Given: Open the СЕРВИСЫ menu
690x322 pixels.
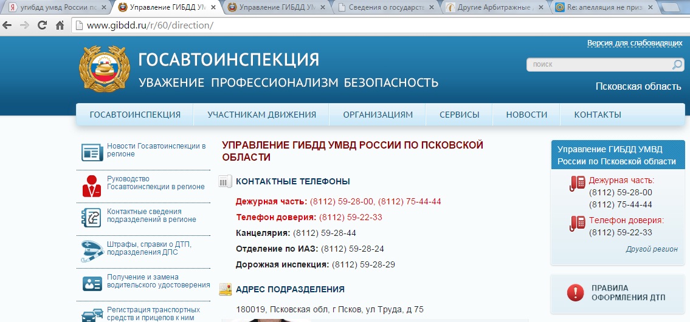Looking at the screenshot, I should 460,115.
